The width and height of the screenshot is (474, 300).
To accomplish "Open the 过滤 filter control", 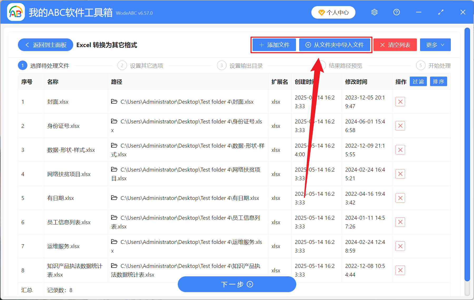I will [x=418, y=82].
